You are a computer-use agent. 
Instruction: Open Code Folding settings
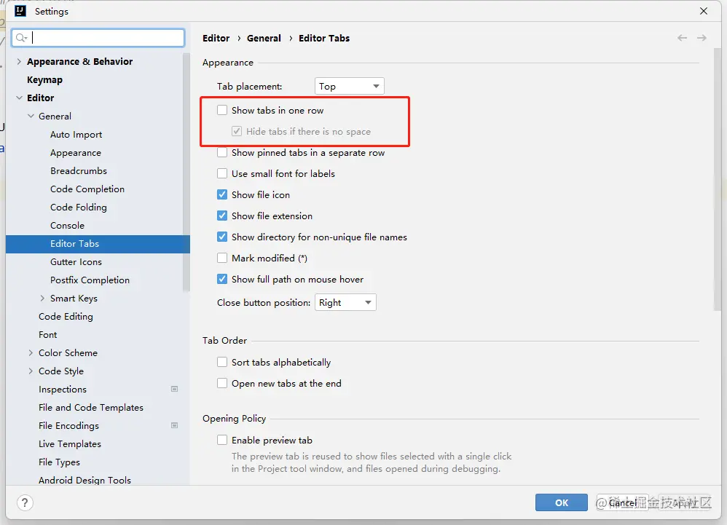click(x=79, y=207)
